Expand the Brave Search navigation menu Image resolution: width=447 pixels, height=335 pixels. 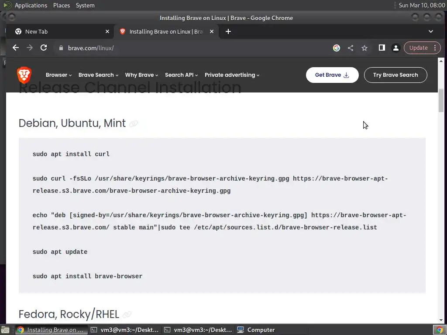coord(98,75)
